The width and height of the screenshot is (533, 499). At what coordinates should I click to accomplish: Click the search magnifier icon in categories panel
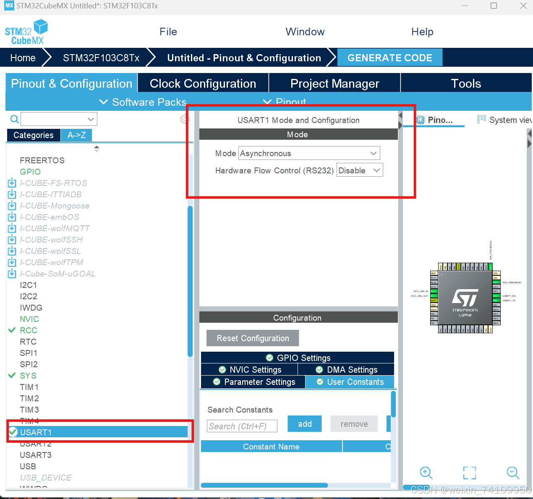point(15,119)
